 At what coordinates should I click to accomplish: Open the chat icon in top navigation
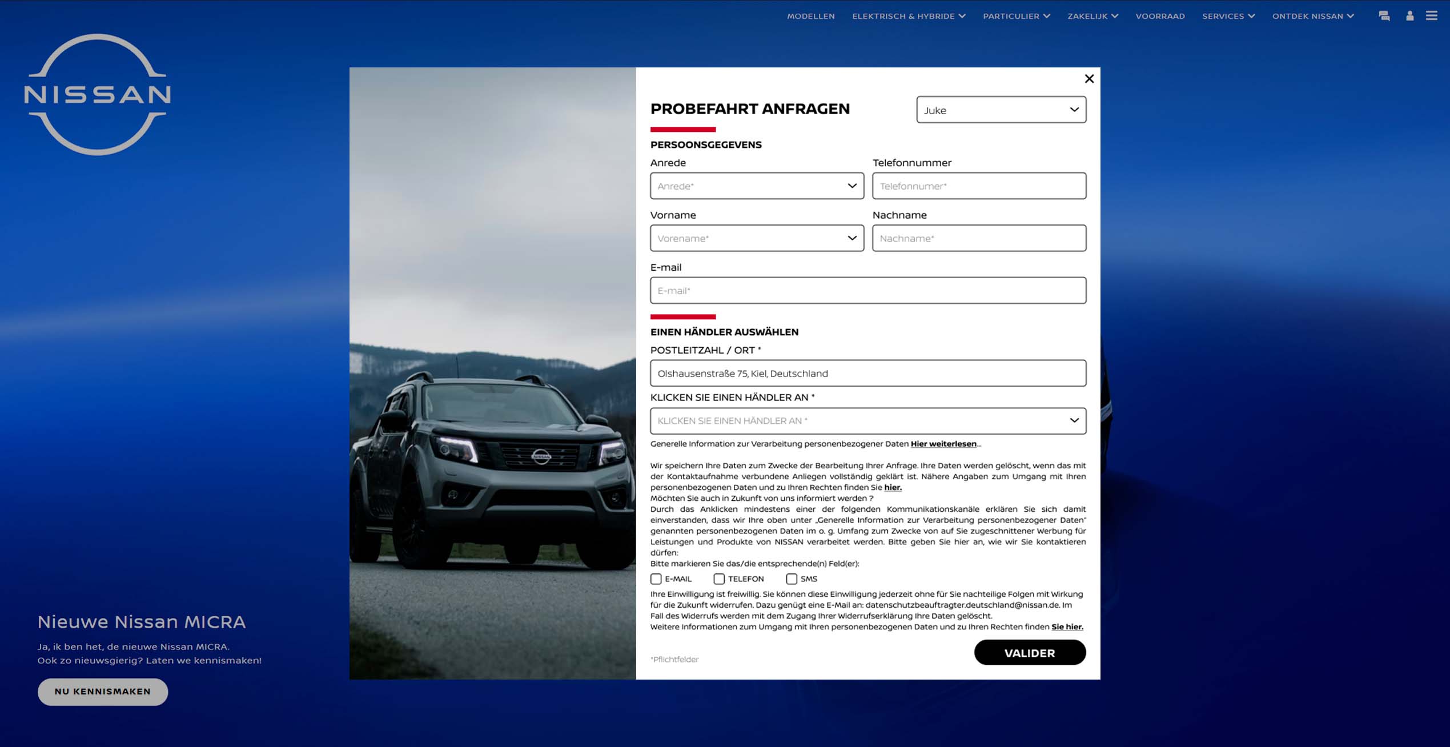click(1384, 16)
